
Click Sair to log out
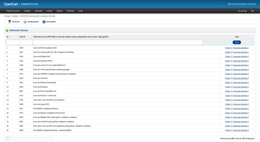point(252,11)
